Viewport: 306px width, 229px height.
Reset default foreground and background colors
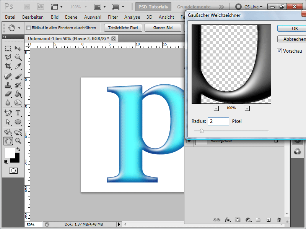6,161
